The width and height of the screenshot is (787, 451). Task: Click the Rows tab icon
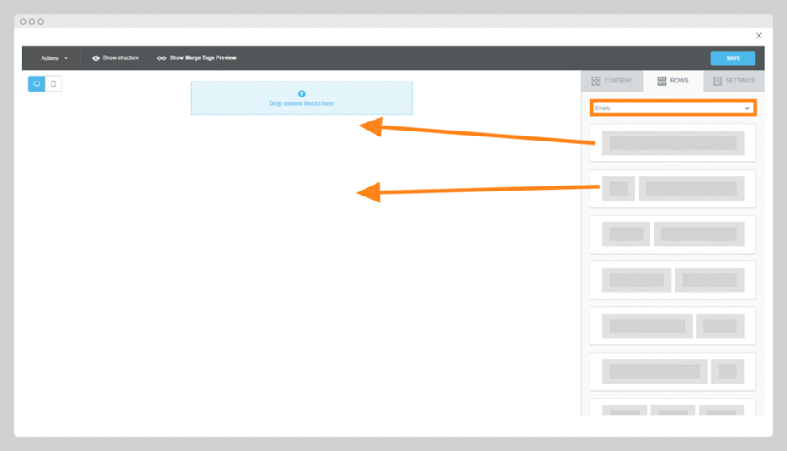coord(662,81)
